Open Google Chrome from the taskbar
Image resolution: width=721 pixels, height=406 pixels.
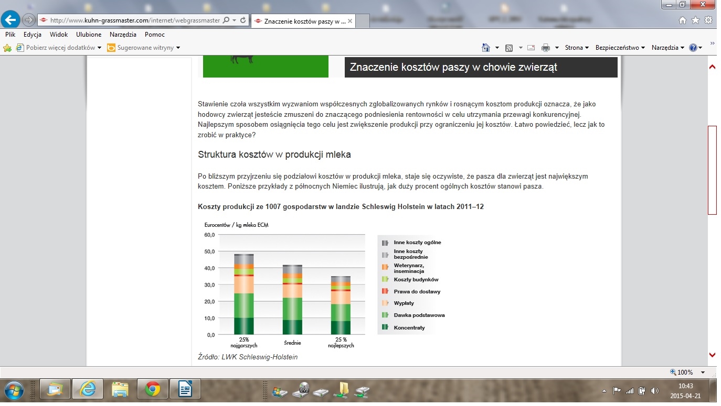[152, 390]
